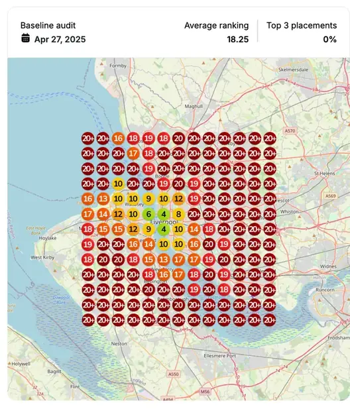Click the Apr 27, 2025 audit date
Viewport: 350px width, 411px height.
coord(60,39)
